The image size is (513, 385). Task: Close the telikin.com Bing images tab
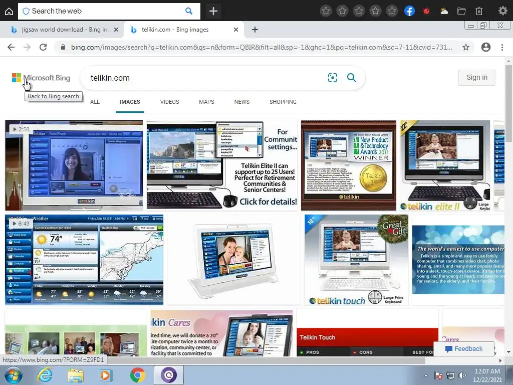click(x=236, y=30)
